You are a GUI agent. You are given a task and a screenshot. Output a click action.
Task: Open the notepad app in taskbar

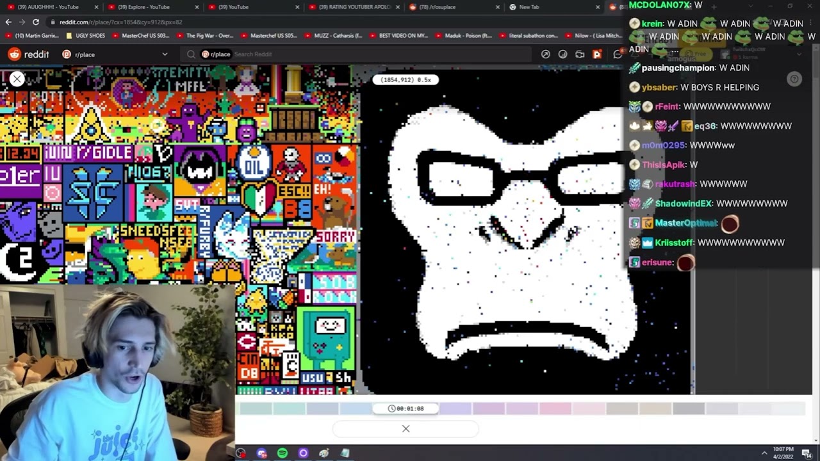tap(345, 453)
